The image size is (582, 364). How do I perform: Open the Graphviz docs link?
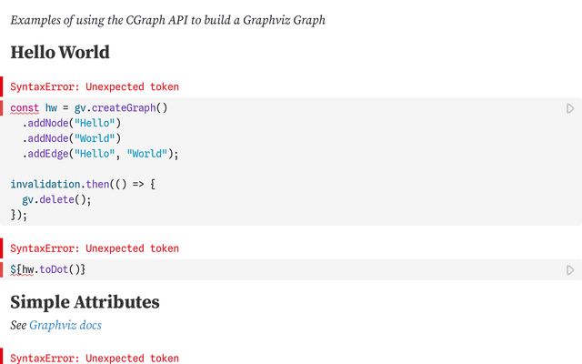point(65,325)
